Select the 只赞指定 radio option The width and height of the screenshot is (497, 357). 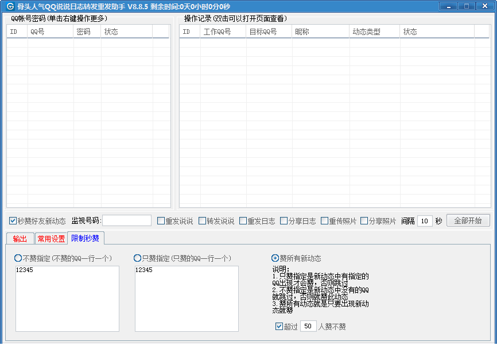[x=137, y=258]
